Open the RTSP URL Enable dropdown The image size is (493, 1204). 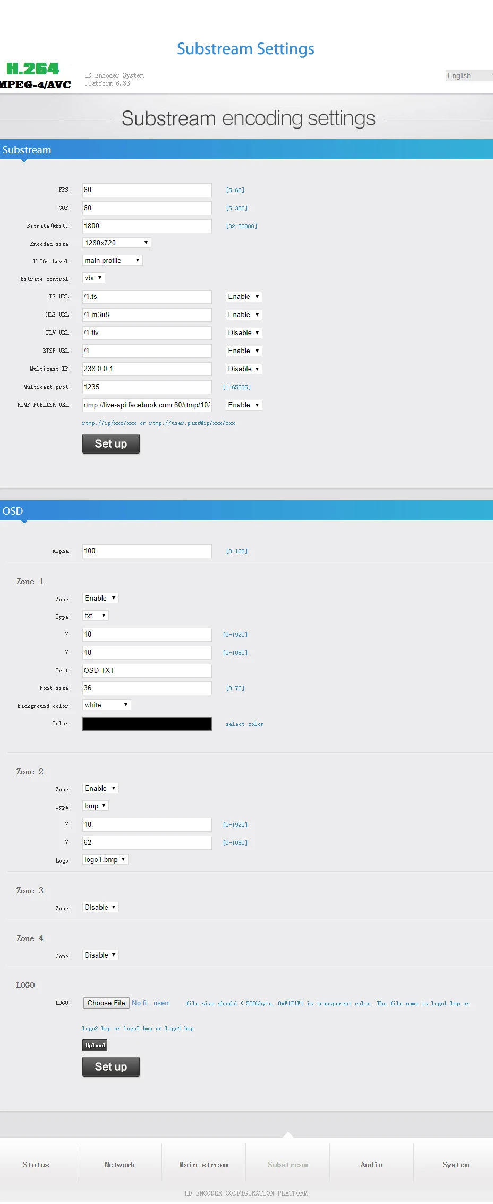click(x=244, y=351)
